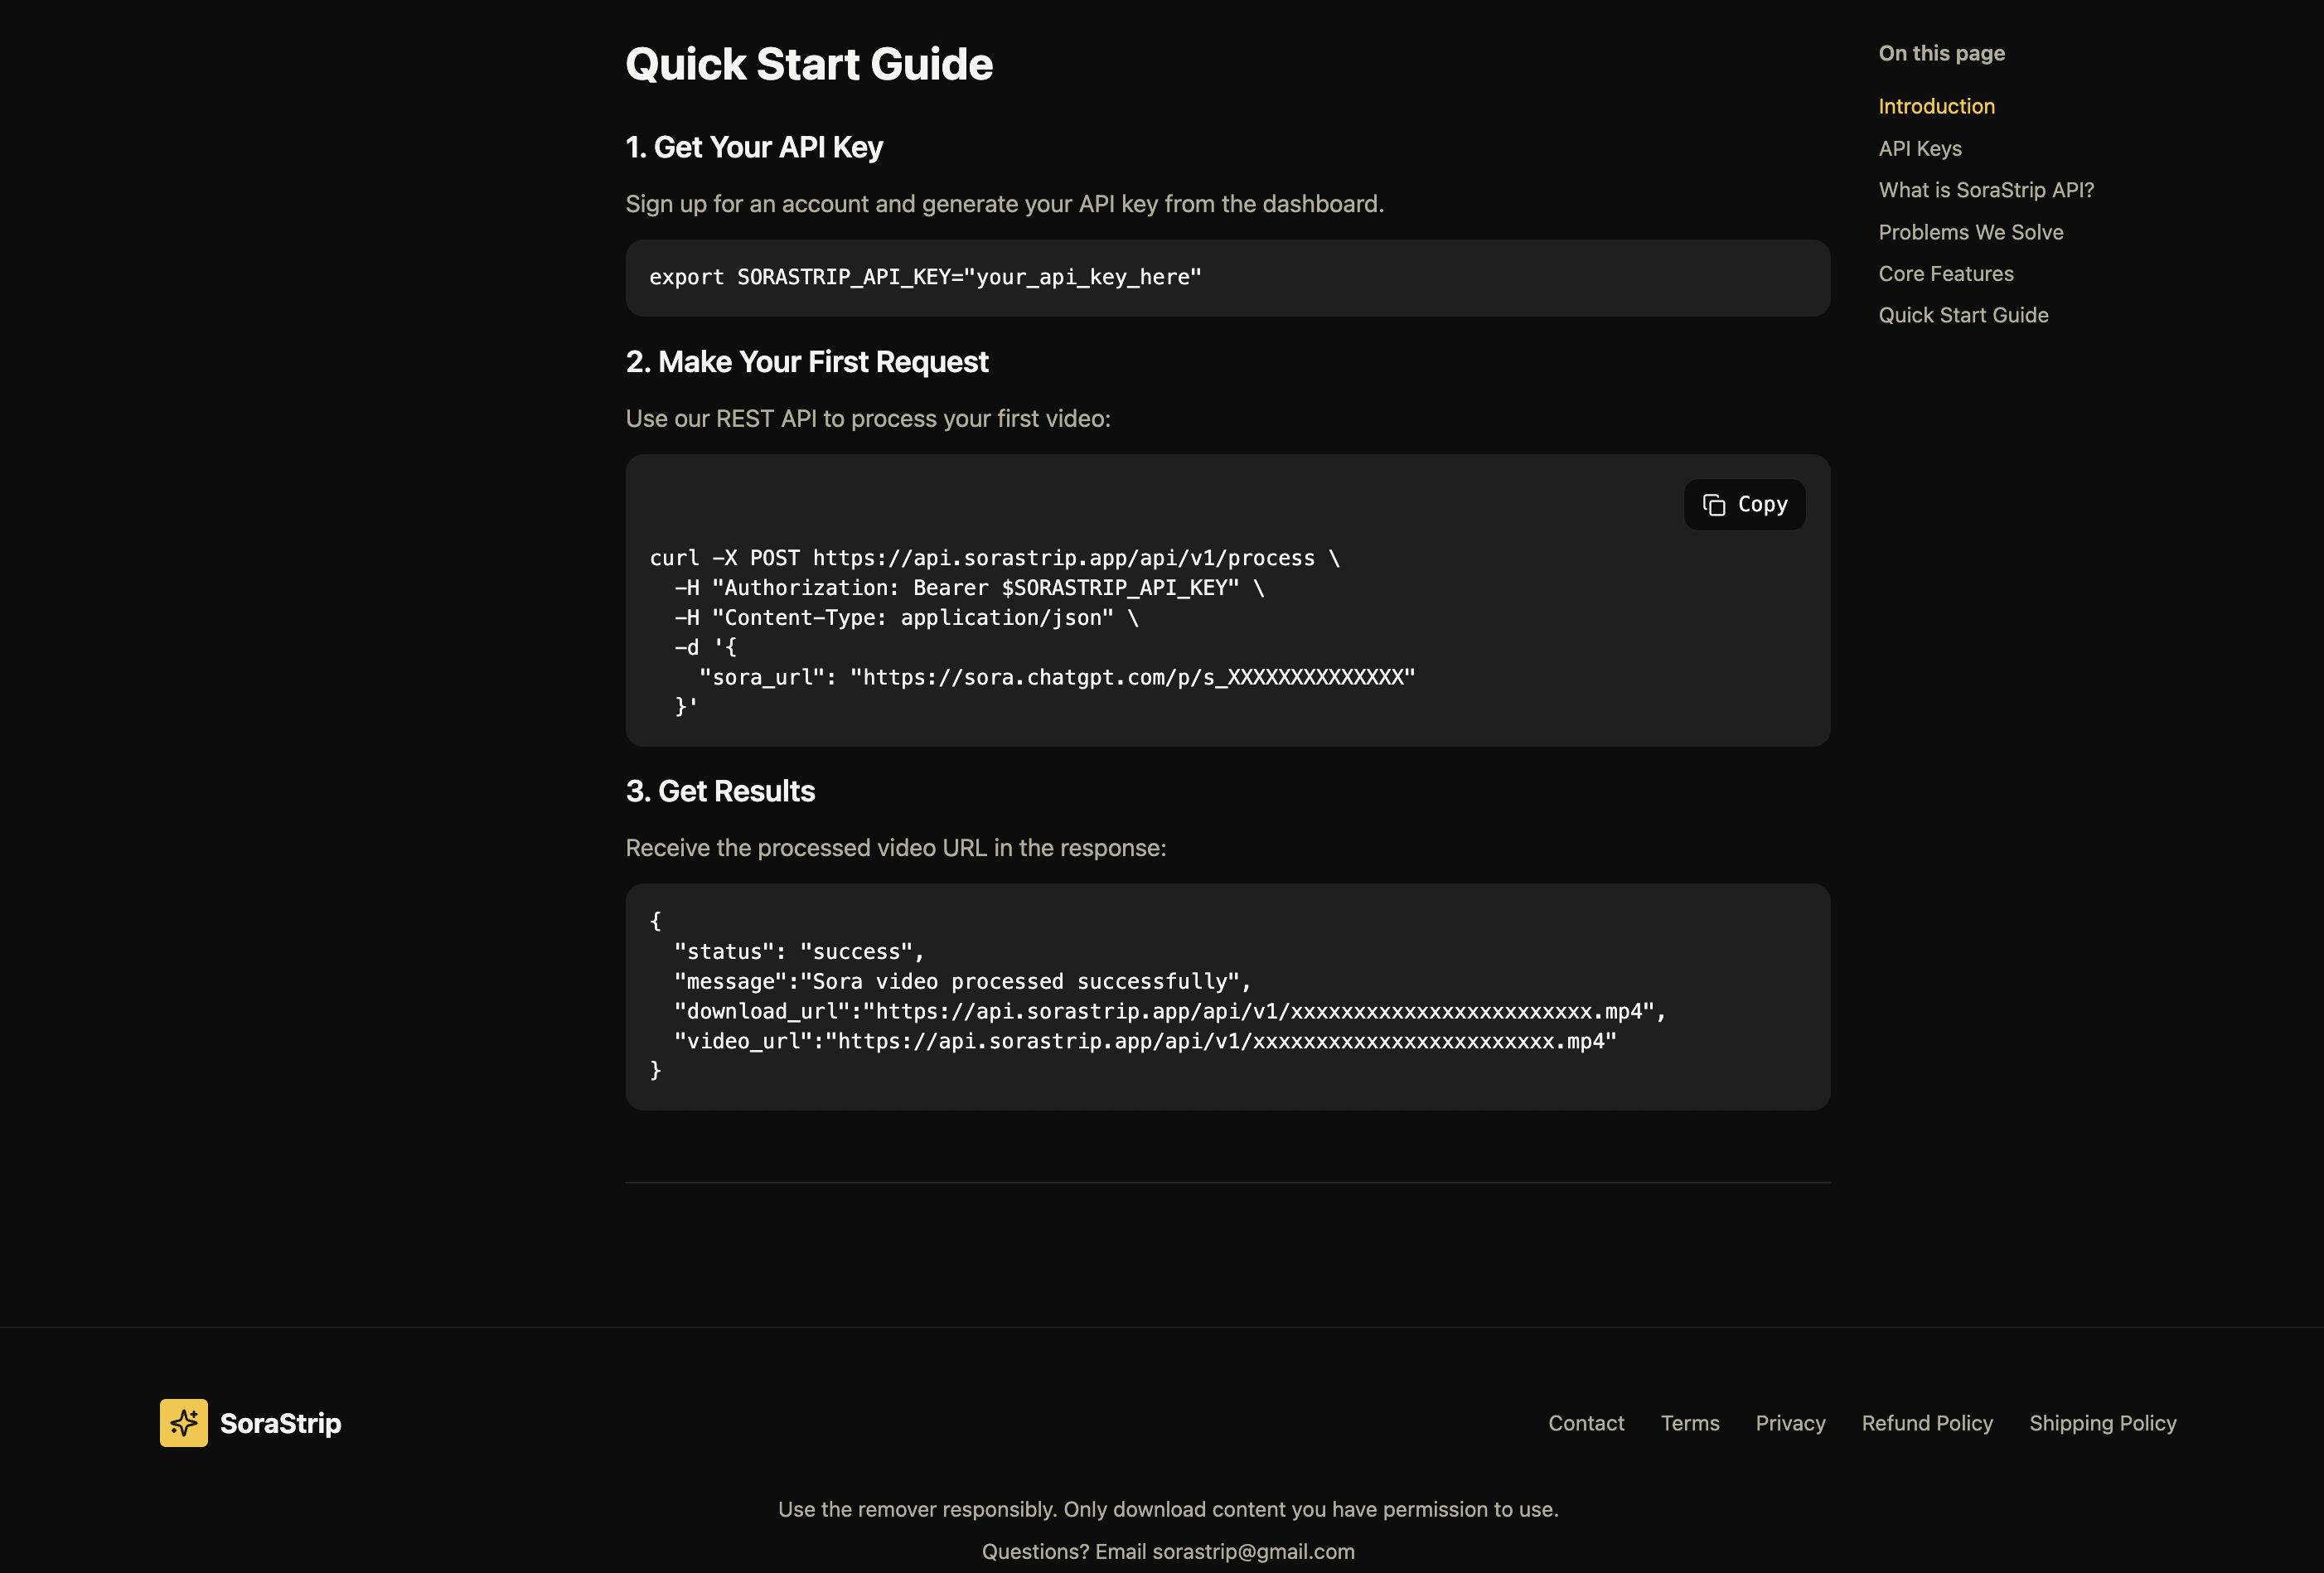Click the JSON success response code block
Viewport: 2324px width, 1573px height.
pos(1150,995)
